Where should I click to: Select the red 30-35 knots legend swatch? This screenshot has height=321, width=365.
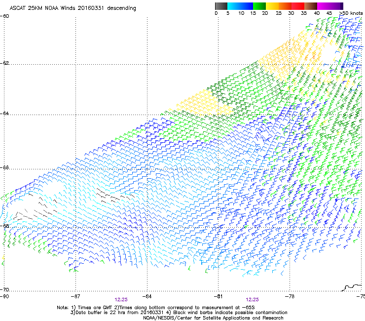click(298, 6)
